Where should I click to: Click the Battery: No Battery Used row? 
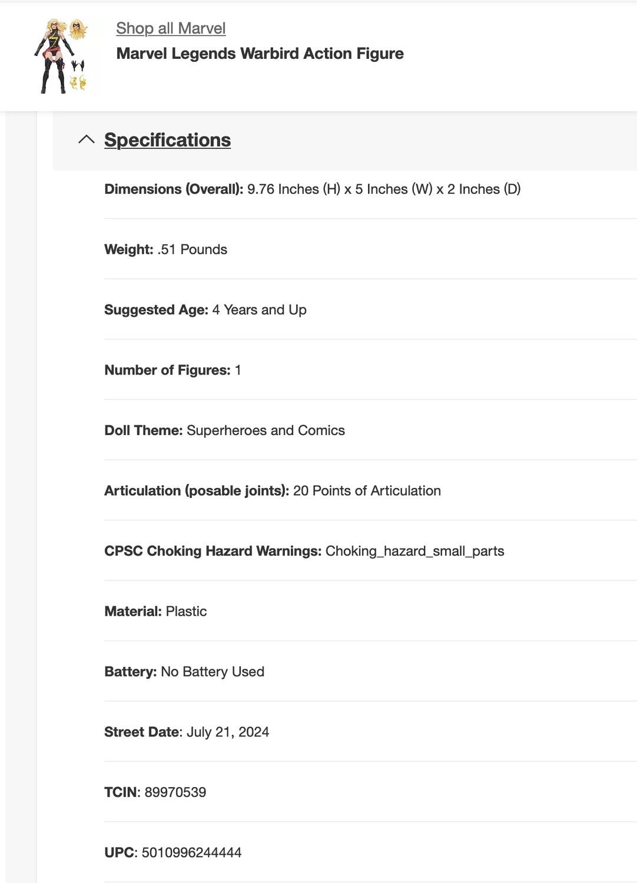click(184, 672)
